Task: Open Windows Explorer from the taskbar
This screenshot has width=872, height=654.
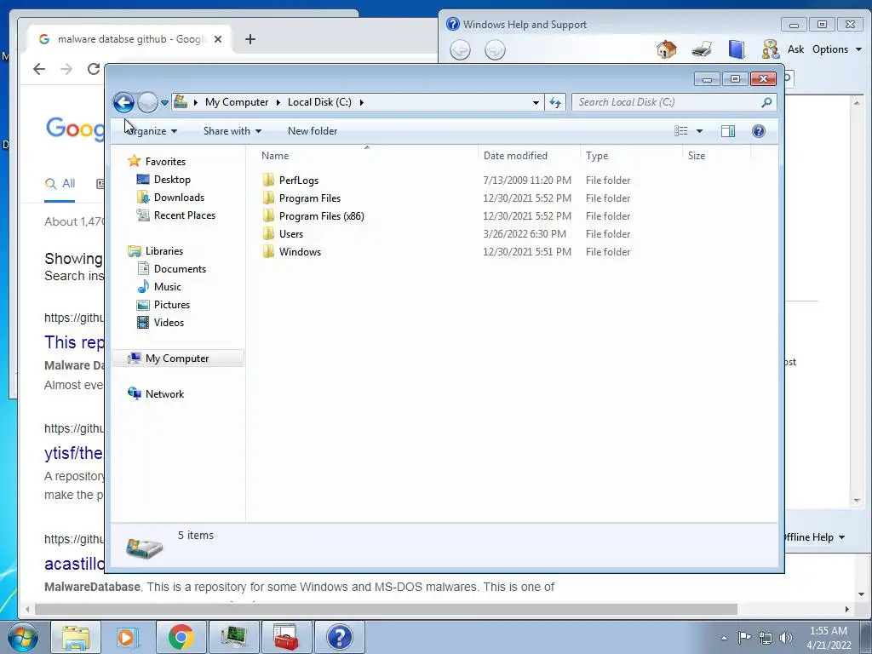Action: click(76, 637)
